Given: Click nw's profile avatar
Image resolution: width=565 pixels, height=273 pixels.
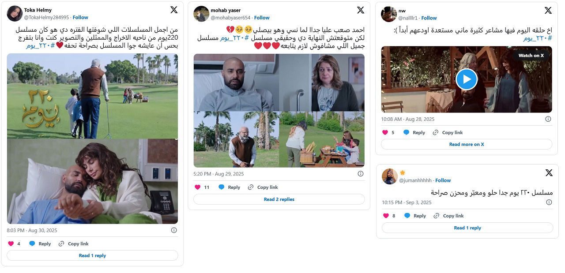Looking at the screenshot, I should 389,14.
